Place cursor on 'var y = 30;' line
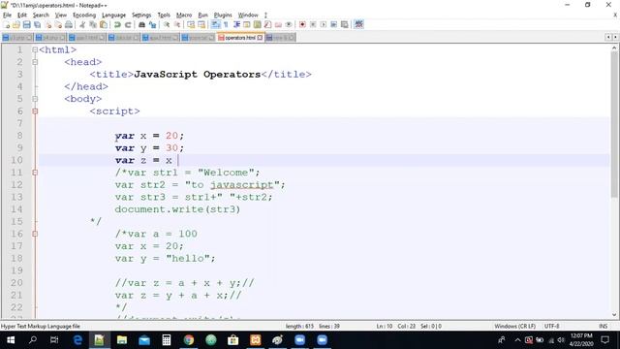Screen dimensions: 620x349 pos(149,148)
